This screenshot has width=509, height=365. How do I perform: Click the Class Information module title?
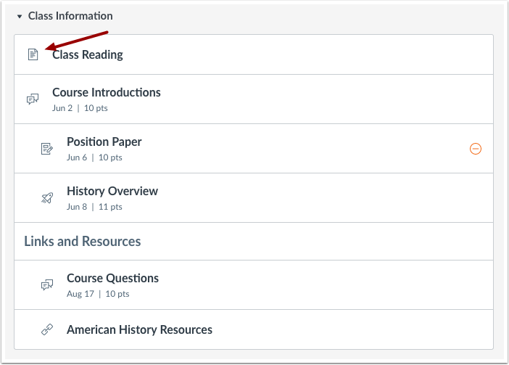click(70, 16)
